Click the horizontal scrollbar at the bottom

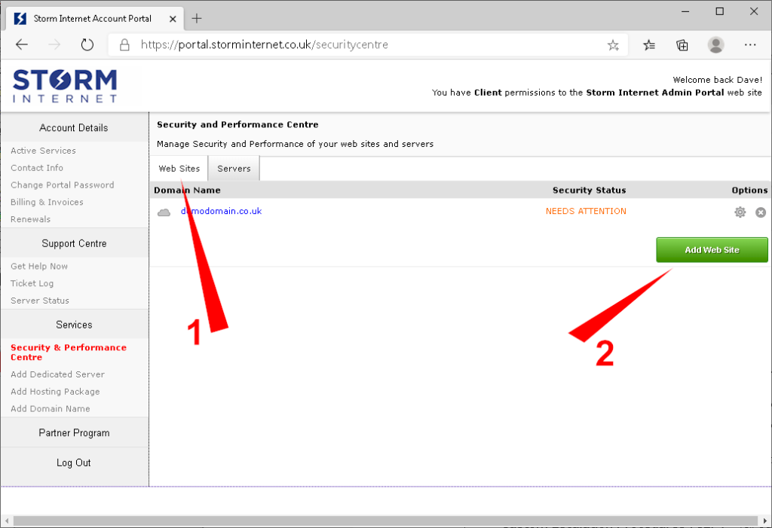click(385, 520)
